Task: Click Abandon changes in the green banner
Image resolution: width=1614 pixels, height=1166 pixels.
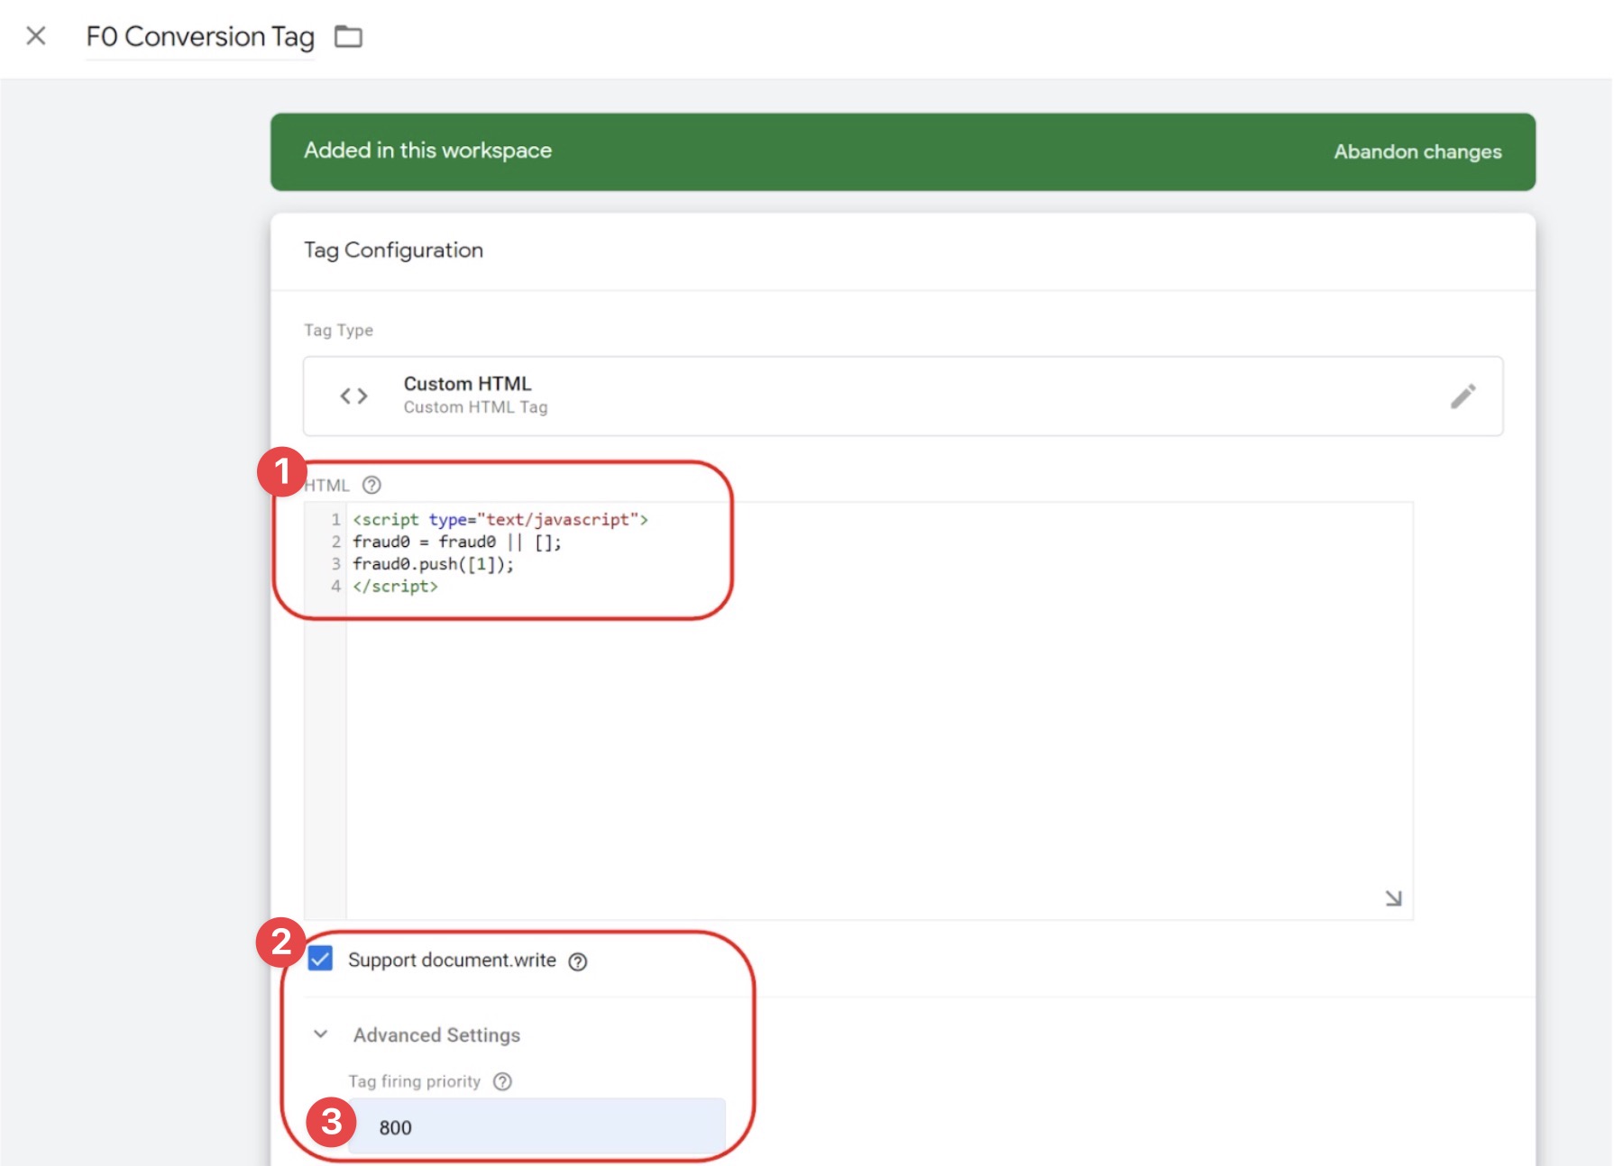Action: [x=1416, y=151]
